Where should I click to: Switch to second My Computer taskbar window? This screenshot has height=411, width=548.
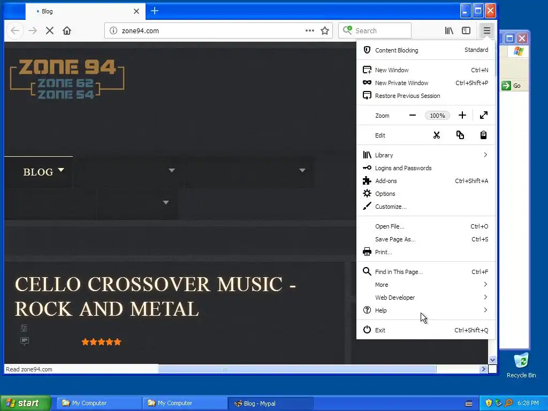pos(185,404)
